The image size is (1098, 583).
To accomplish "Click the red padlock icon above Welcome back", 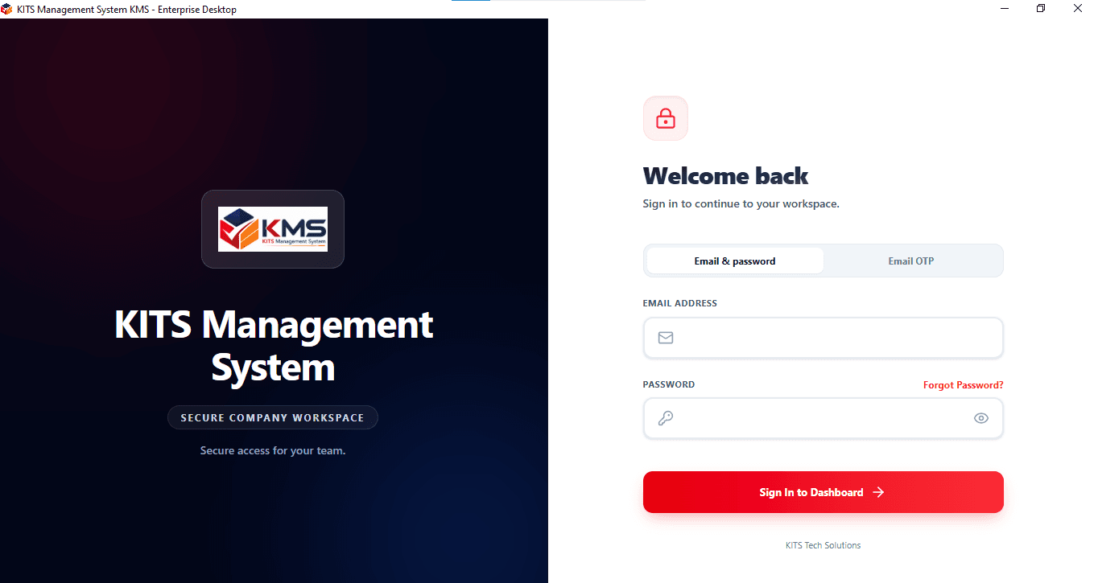I will [x=666, y=118].
